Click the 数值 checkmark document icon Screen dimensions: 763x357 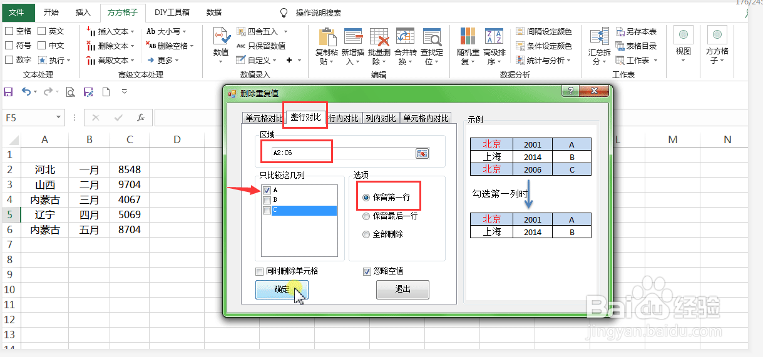(x=221, y=37)
